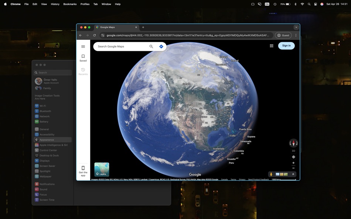Open the Guest profile button
Viewport: 351px width, 219px height.
point(283,35)
